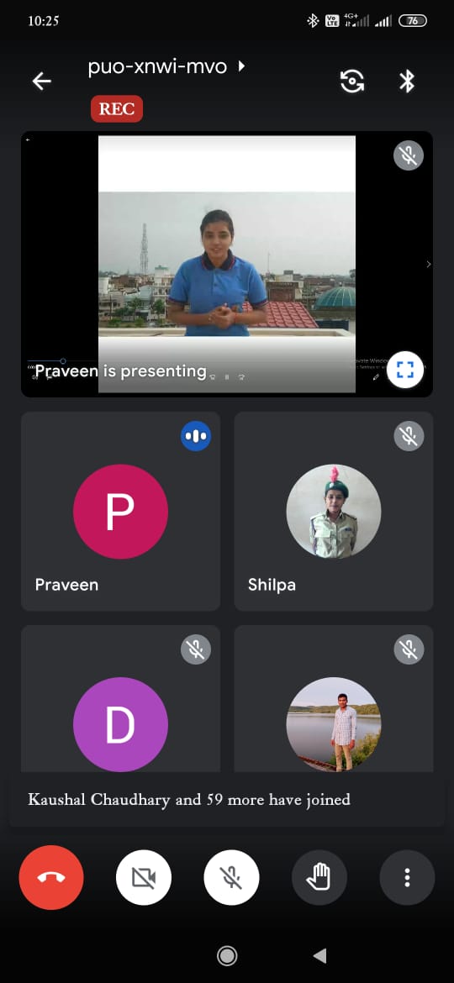Open the three-dot more options menu
This screenshot has width=454, height=983.
click(407, 878)
